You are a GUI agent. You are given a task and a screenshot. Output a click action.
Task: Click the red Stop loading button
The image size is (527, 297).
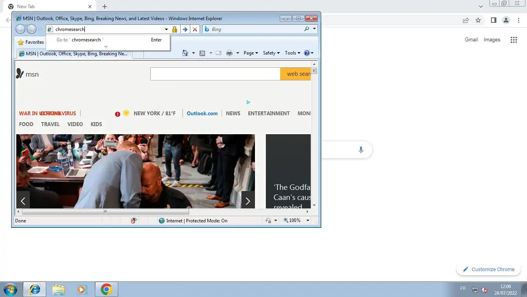tap(195, 29)
